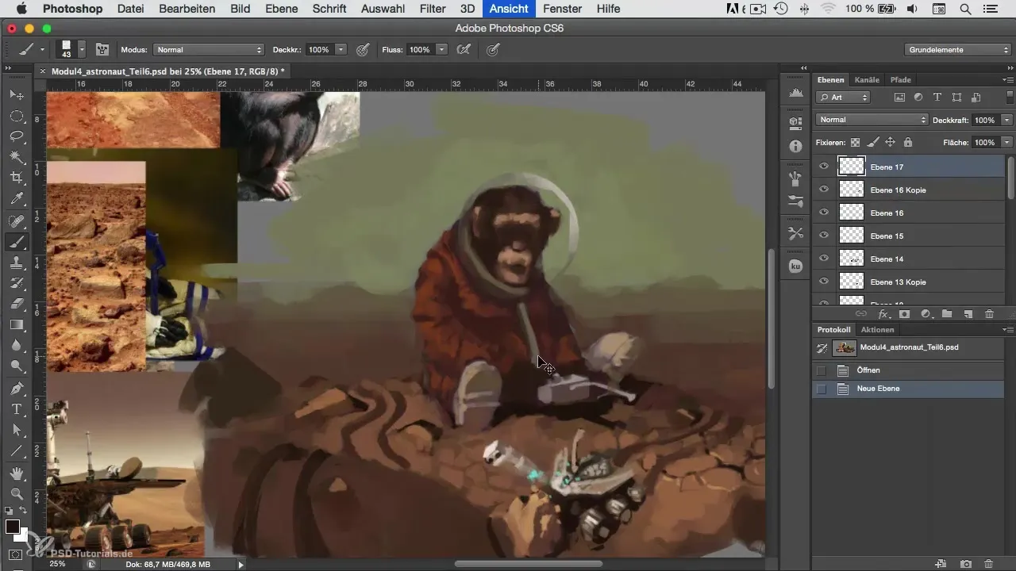Screen dimensions: 1016x571
Task: Open layer filter Art dropdown
Action: click(843, 98)
